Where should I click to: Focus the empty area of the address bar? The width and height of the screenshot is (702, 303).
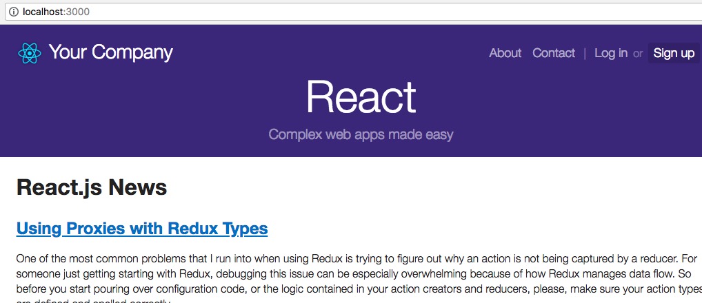pos(394,12)
